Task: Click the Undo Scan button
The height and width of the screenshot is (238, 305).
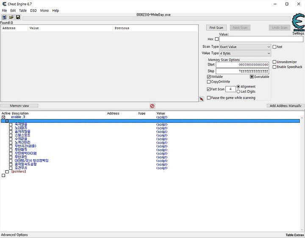Action: (x=280, y=28)
